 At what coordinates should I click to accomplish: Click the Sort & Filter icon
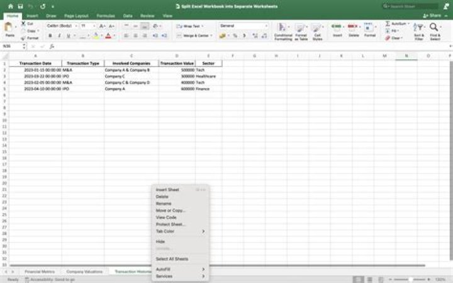[419, 31]
